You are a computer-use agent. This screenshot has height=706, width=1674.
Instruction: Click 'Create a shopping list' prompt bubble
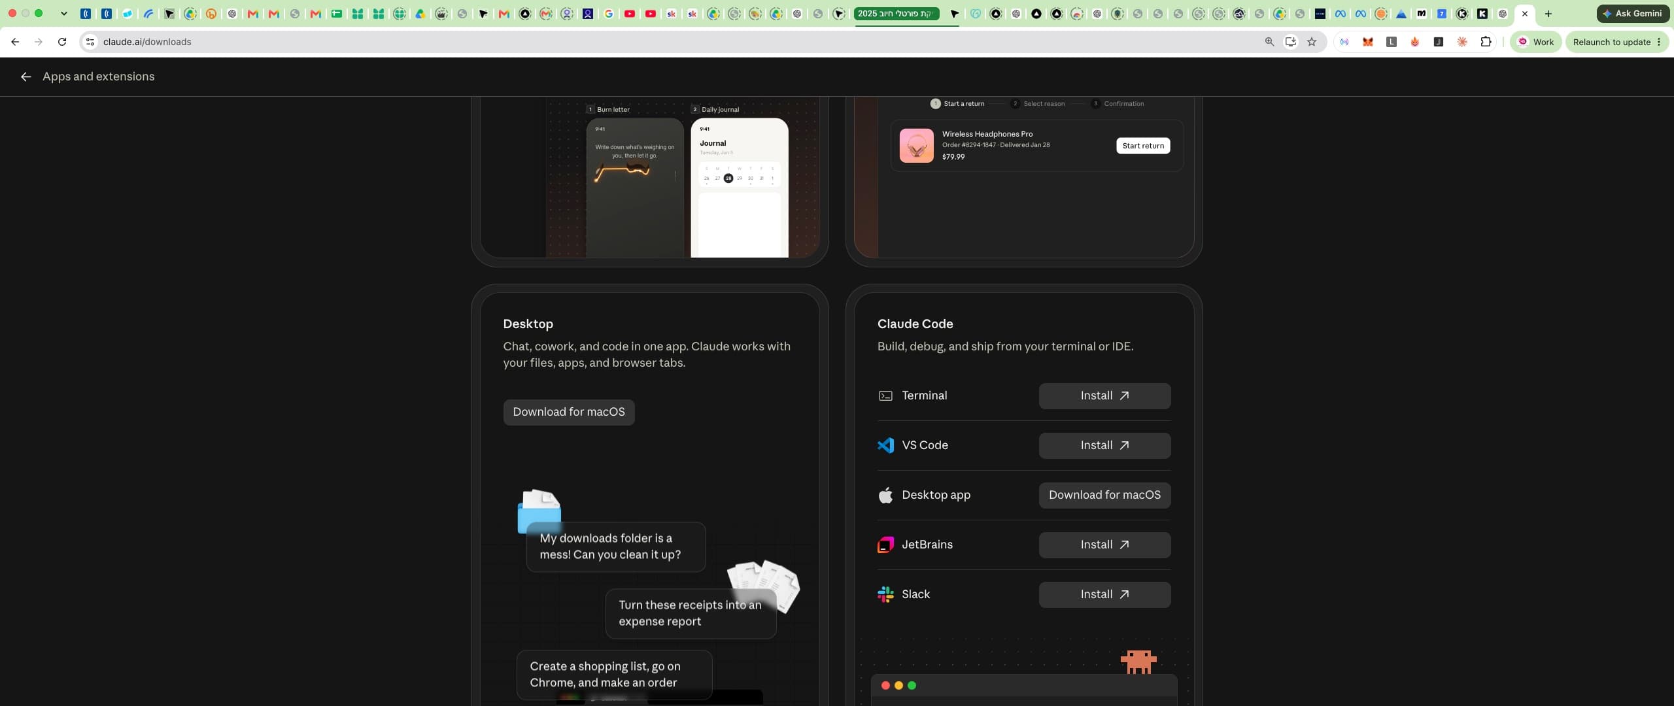click(614, 675)
